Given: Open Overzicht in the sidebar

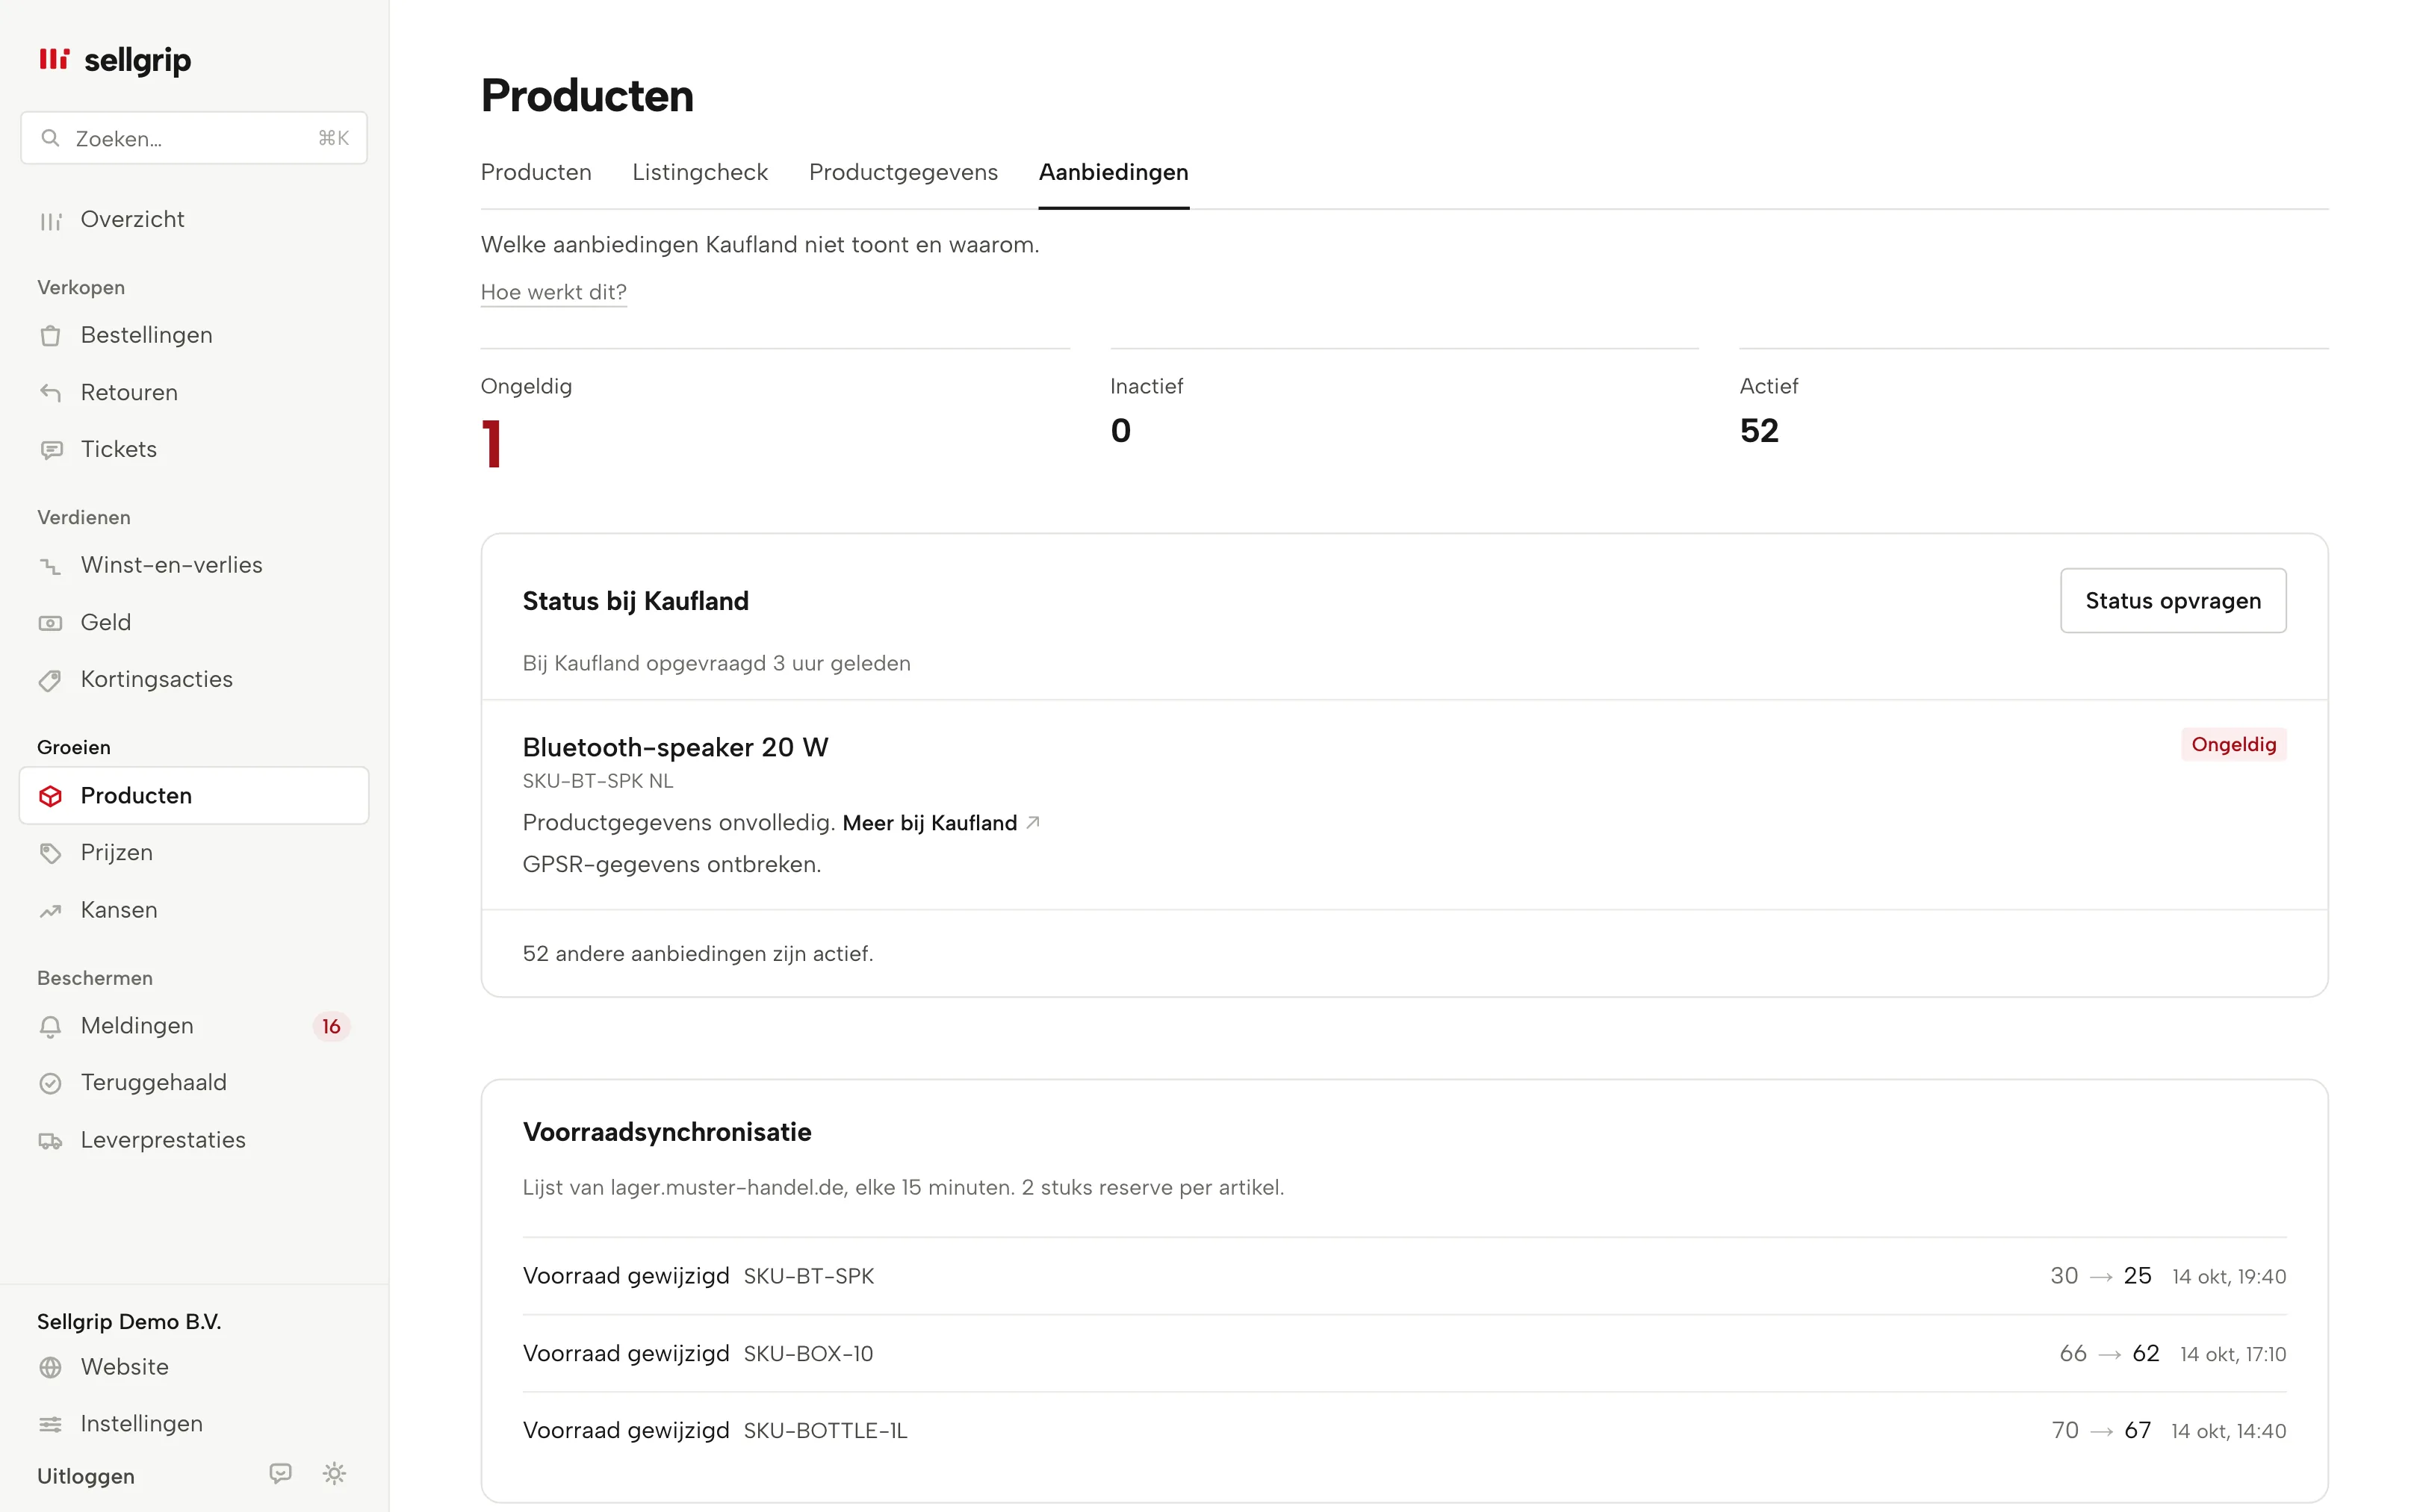Looking at the screenshot, I should click(194, 220).
